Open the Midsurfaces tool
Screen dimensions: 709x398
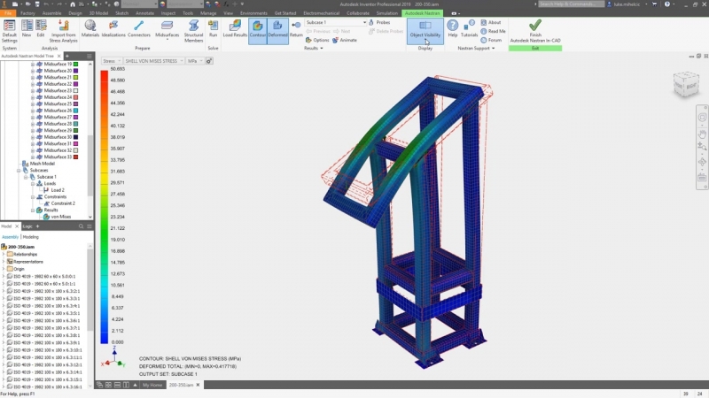click(167, 29)
